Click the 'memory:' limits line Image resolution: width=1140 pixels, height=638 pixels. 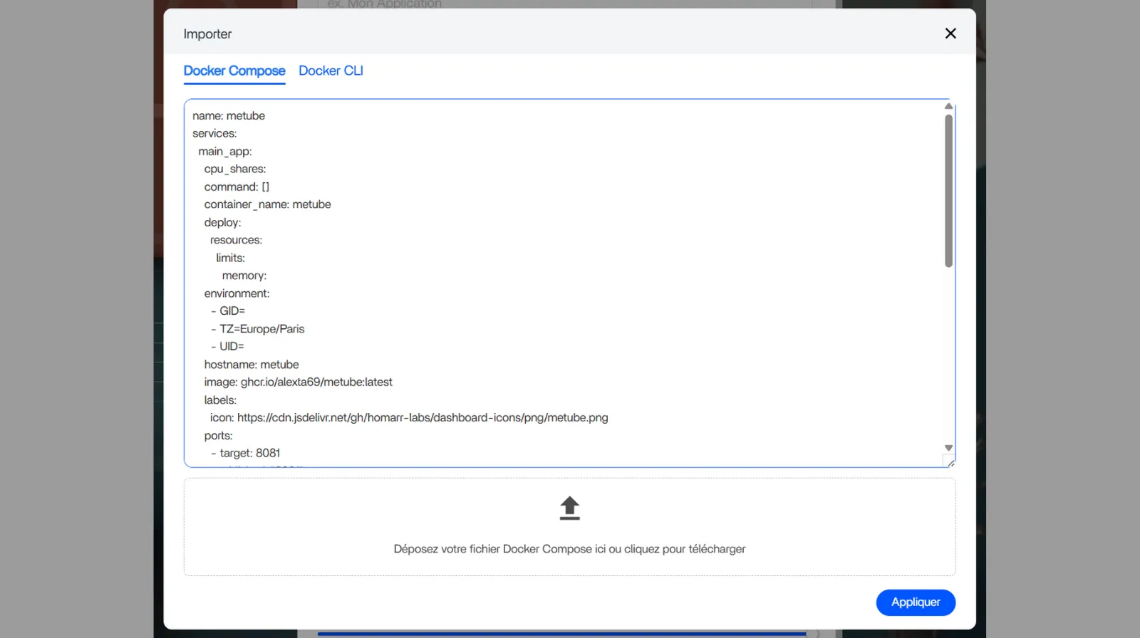pyautogui.click(x=244, y=276)
